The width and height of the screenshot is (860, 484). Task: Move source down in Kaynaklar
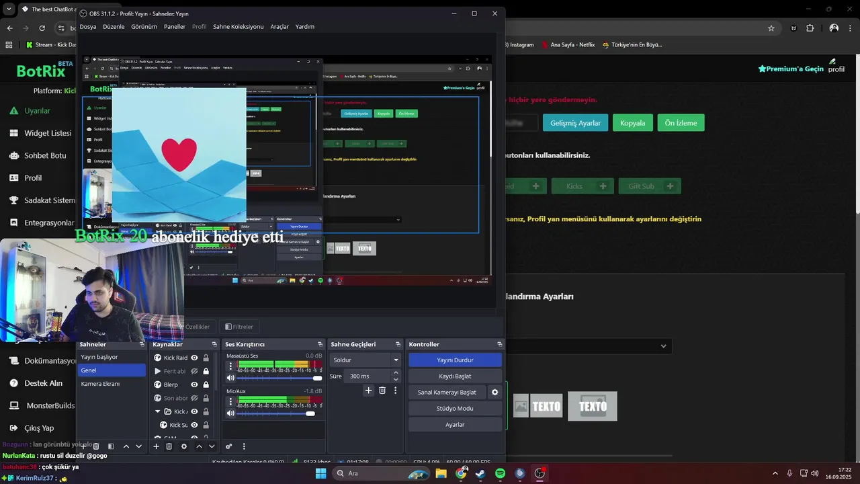click(x=212, y=446)
